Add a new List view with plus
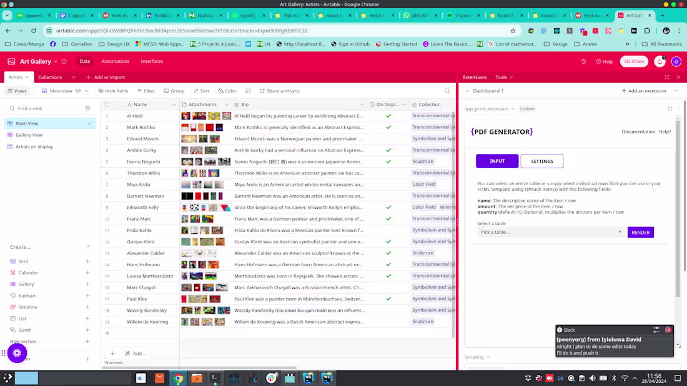 click(87, 318)
